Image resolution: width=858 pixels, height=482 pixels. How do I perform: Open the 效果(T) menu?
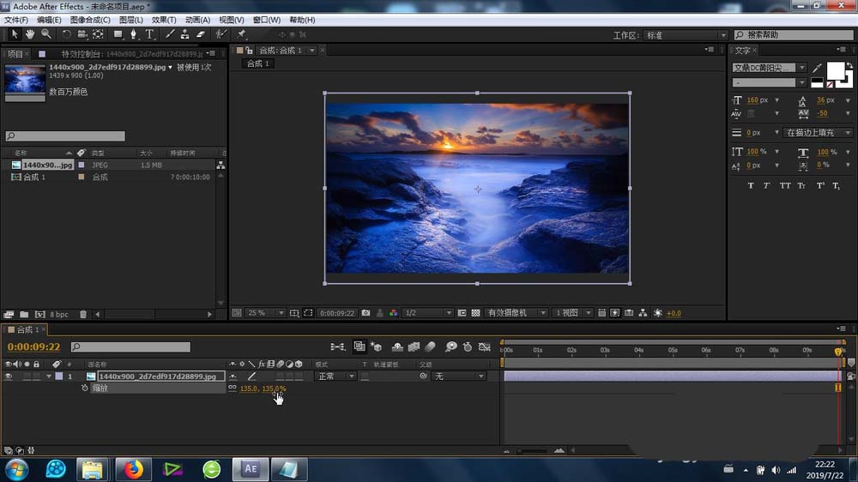pyautogui.click(x=163, y=20)
